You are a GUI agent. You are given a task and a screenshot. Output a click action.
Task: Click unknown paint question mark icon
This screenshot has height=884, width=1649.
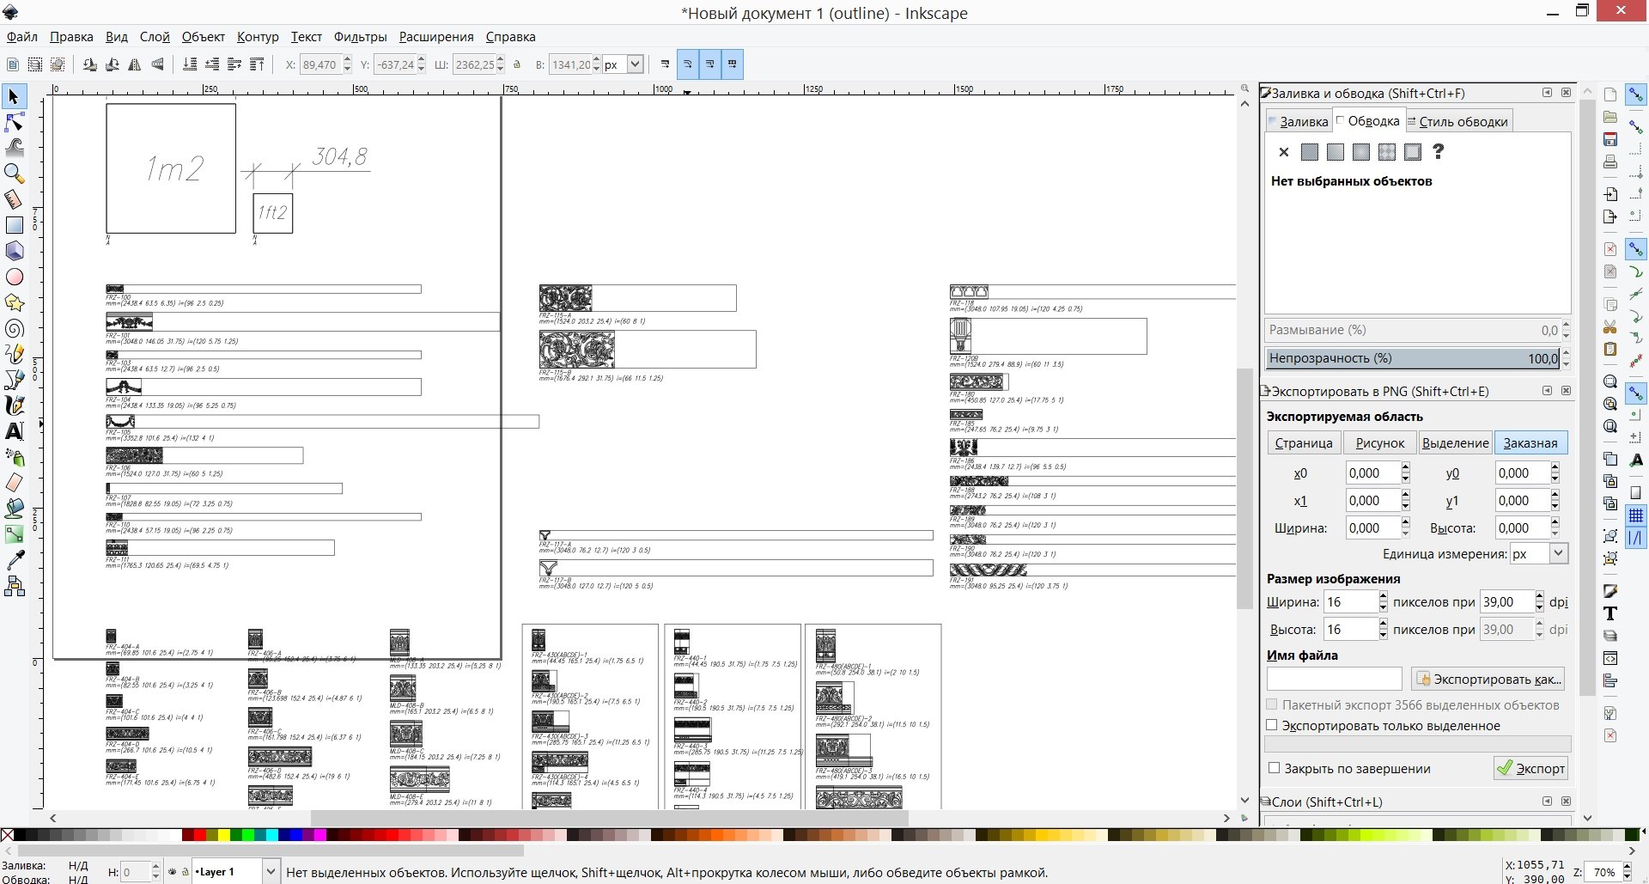[x=1438, y=152]
